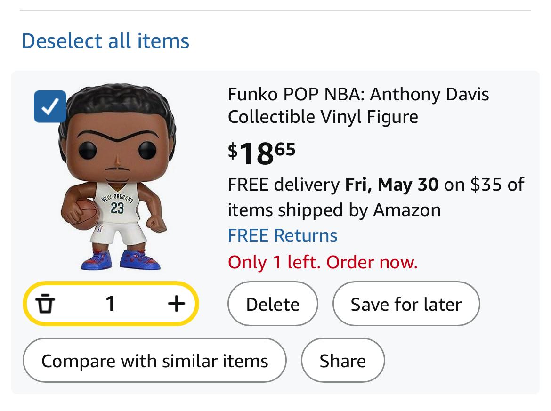Click the Collectible Vinyl Figure title line
The width and height of the screenshot is (551, 411).
323,117
